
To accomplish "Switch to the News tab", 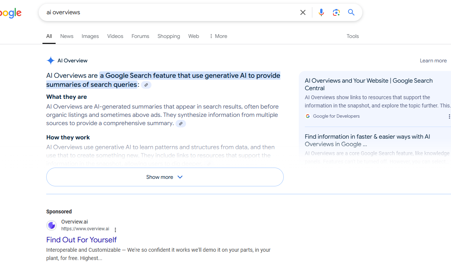I will coord(67,36).
